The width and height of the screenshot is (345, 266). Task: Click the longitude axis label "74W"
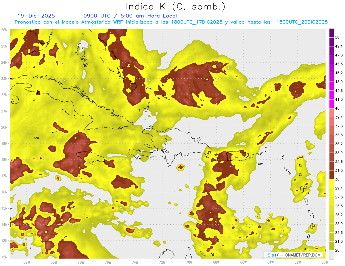(135, 262)
